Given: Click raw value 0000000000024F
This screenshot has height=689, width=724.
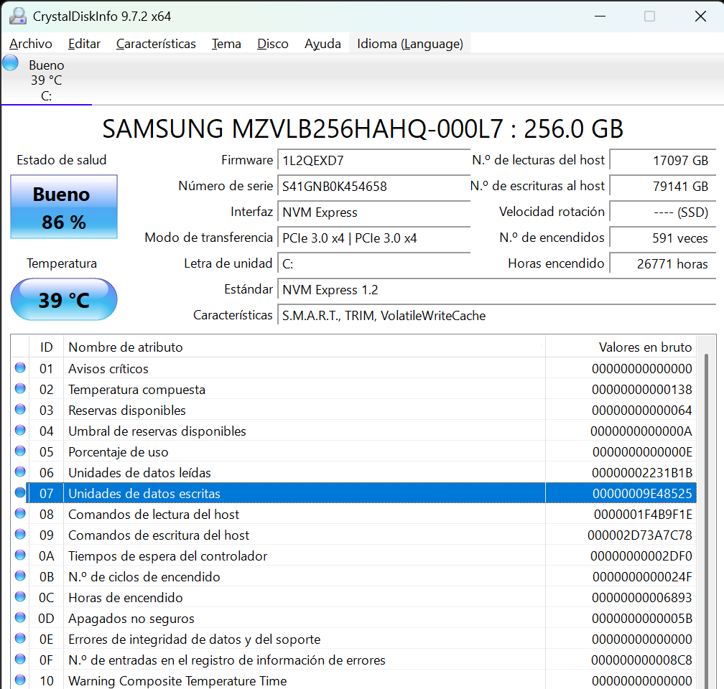Looking at the screenshot, I should (x=642, y=577).
